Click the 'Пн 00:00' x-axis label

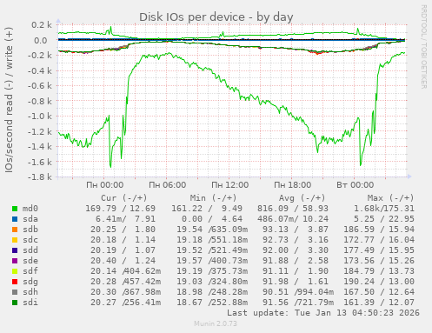pos(104,185)
